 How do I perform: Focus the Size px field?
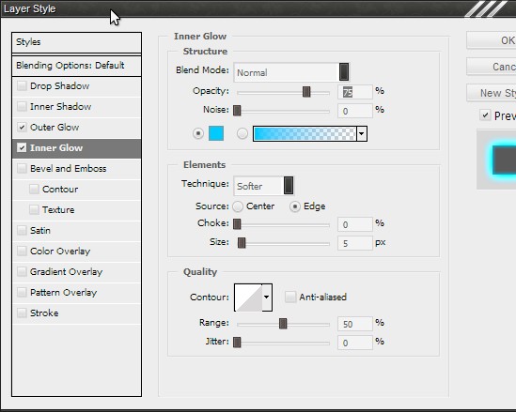click(355, 243)
